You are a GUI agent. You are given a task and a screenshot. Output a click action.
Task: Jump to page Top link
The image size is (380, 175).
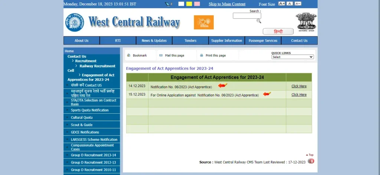310,155
